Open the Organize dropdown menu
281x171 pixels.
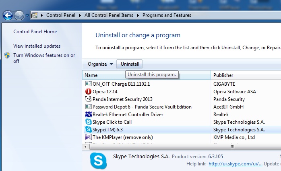(100, 64)
